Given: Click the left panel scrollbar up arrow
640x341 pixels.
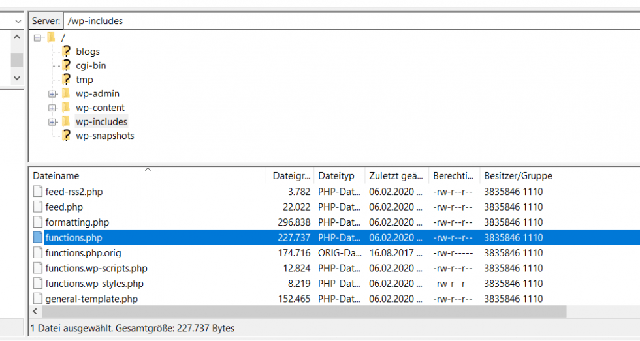Looking at the screenshot, I should tap(17, 37).
